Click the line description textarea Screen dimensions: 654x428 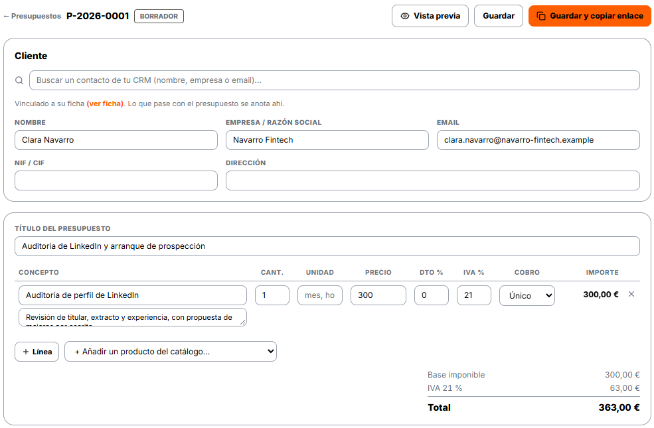click(133, 317)
